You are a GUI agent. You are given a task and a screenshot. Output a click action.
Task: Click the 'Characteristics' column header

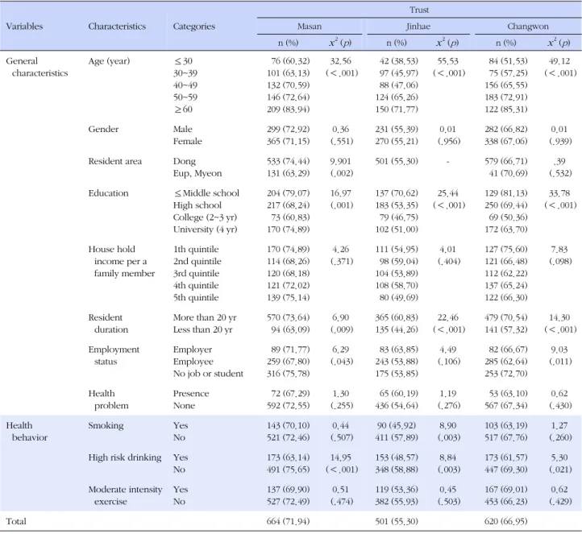point(117,27)
